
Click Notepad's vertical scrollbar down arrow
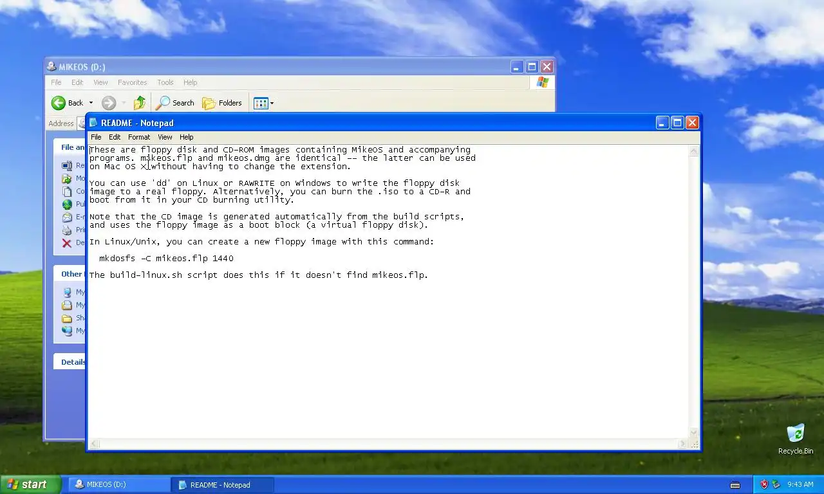click(693, 433)
